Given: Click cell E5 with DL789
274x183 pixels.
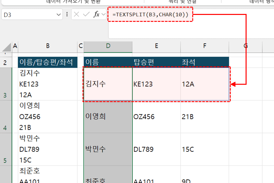Looking at the screenshot, I should (x=156, y=149).
